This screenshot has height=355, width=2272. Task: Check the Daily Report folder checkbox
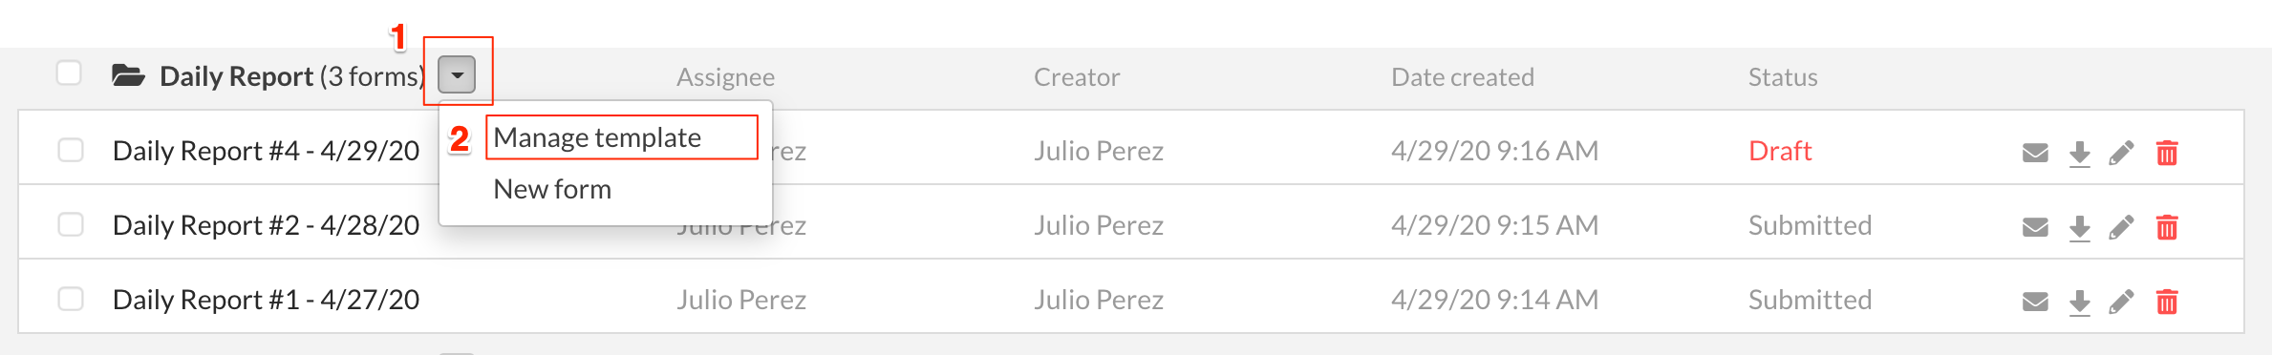coord(69,73)
